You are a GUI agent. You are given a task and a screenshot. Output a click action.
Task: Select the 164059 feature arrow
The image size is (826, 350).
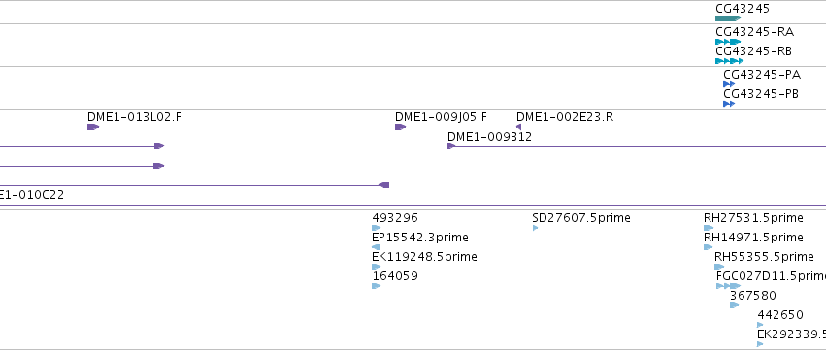(377, 286)
